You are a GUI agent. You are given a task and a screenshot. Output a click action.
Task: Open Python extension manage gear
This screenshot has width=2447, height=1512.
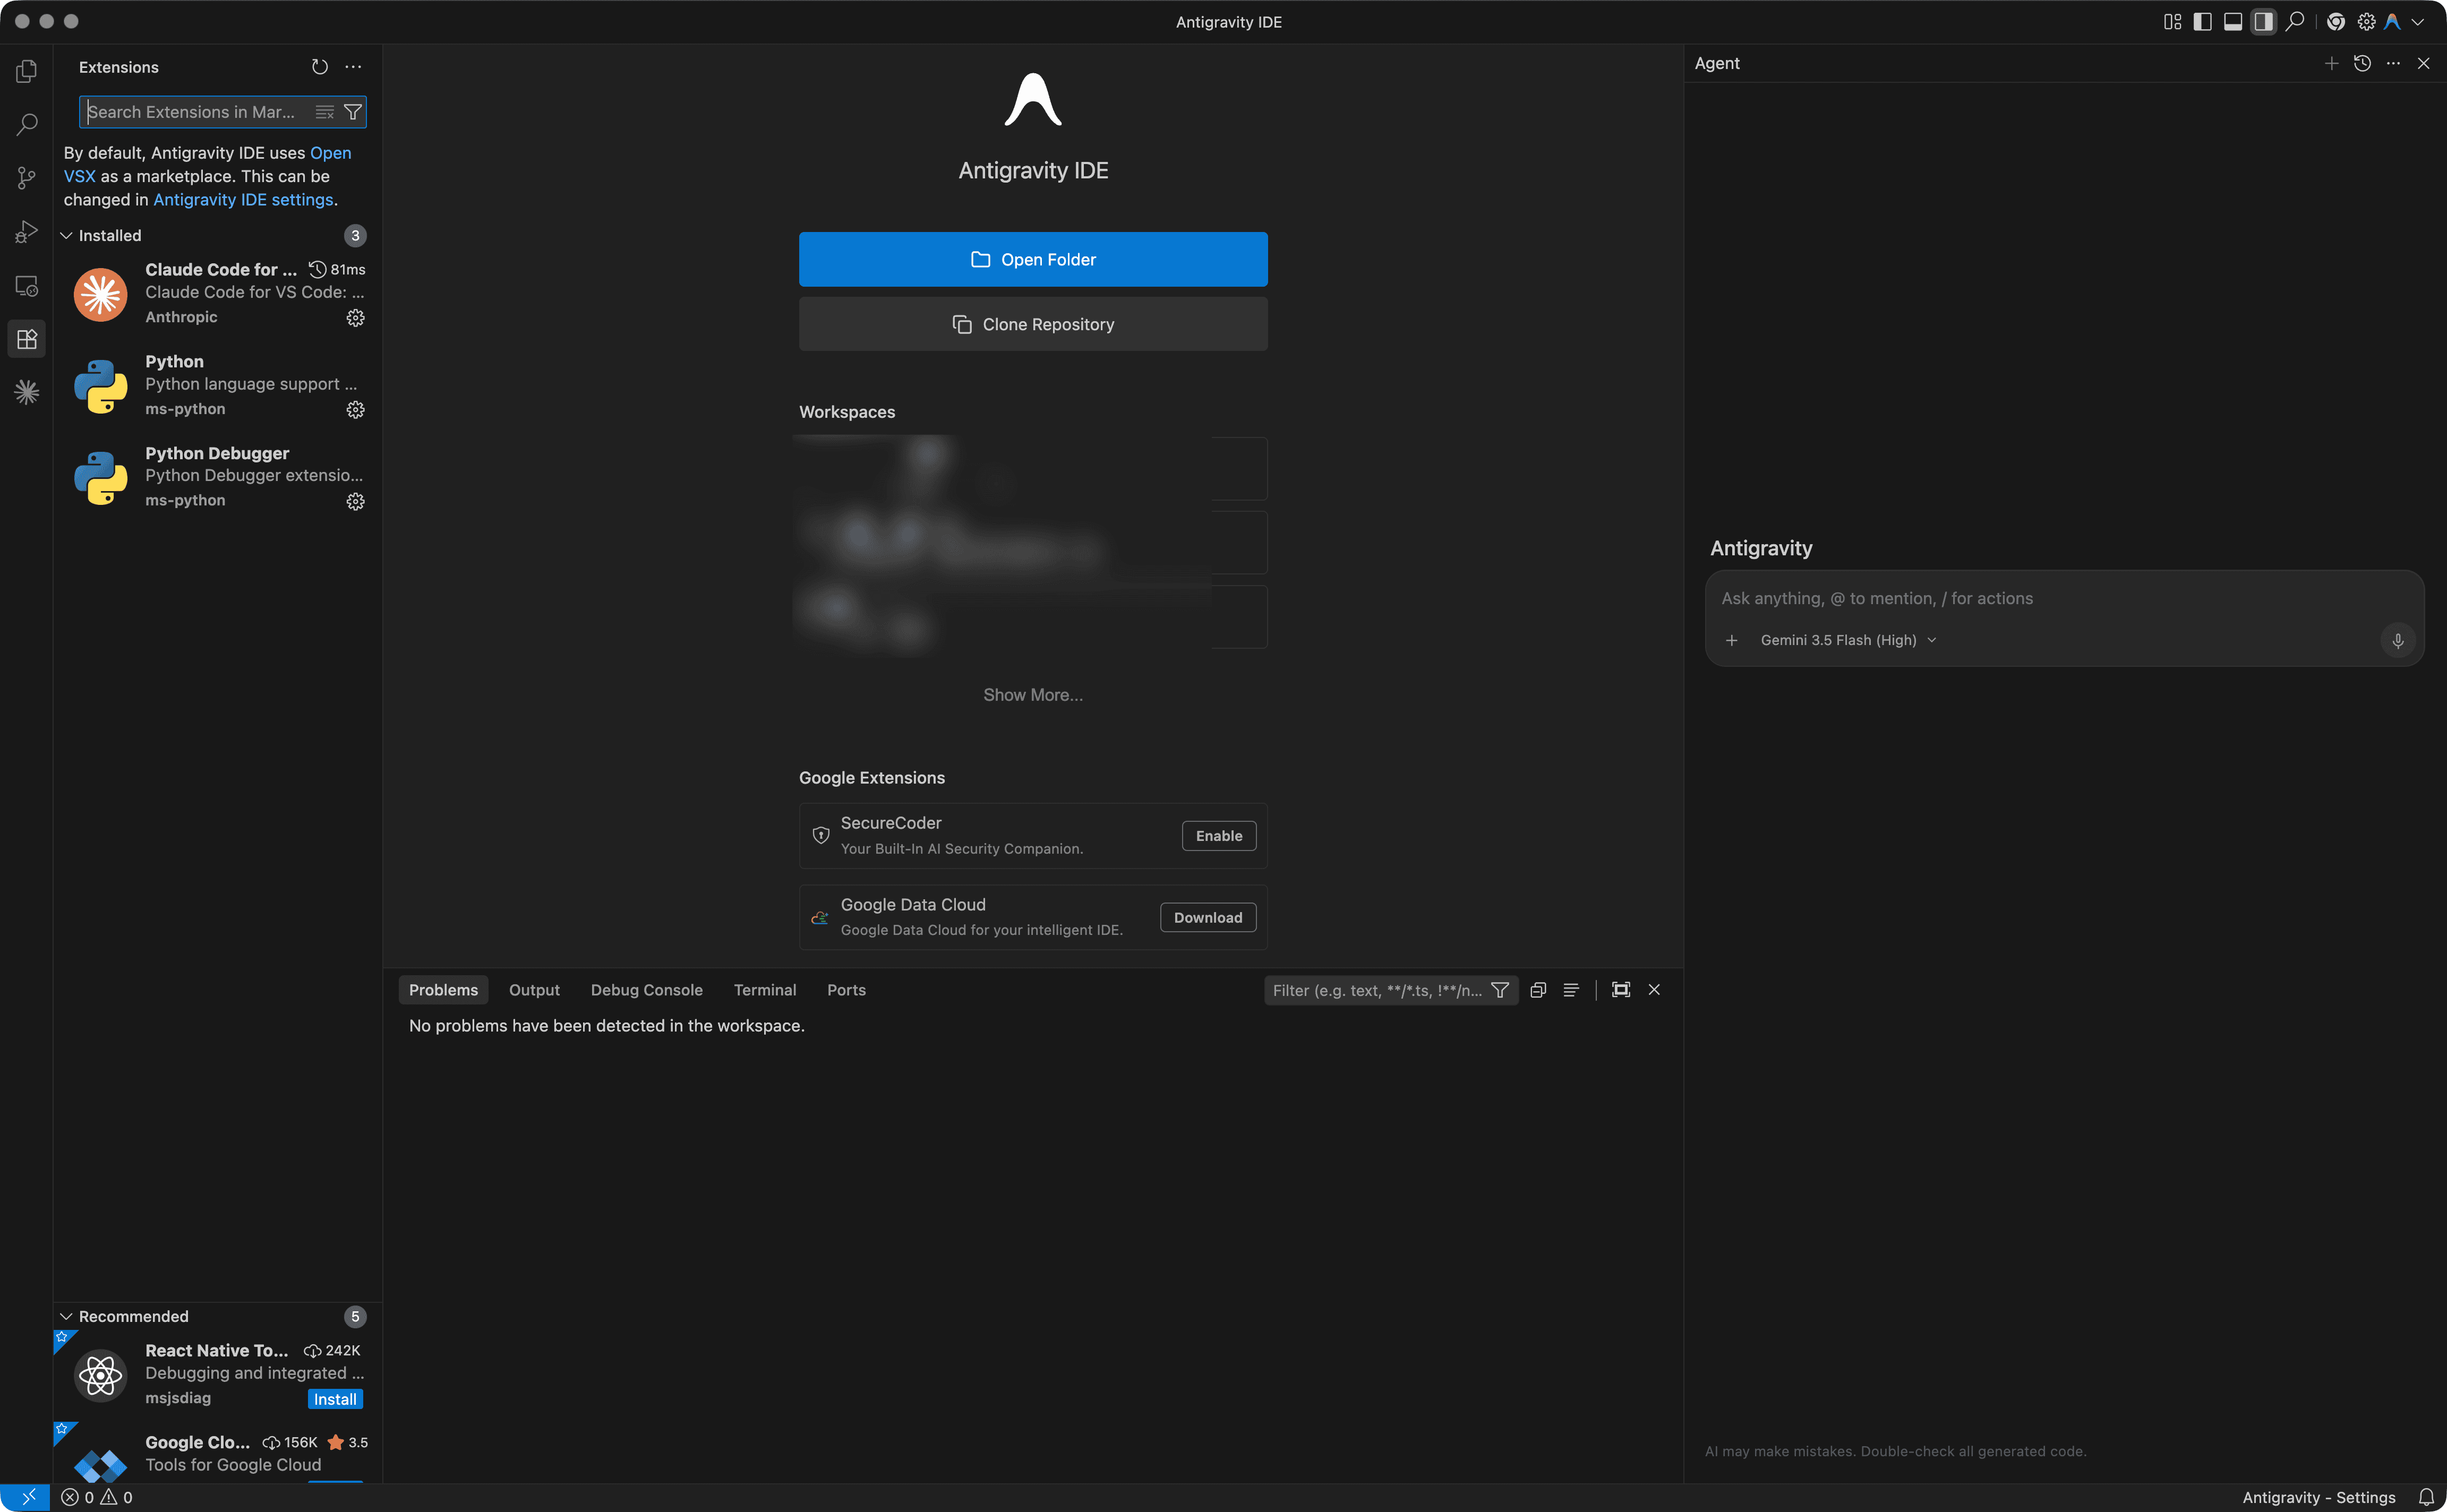pyautogui.click(x=355, y=410)
